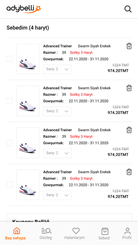Open the quantity dropdown on the third item
The image size is (138, 245).
(x=57, y=153)
